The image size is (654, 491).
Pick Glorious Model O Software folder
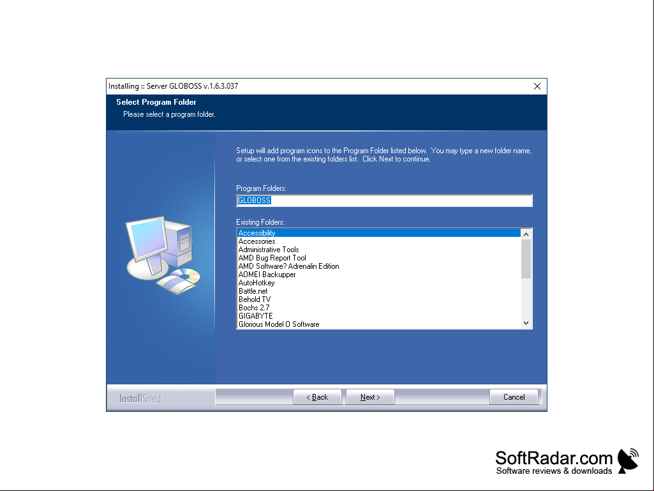pos(379,324)
